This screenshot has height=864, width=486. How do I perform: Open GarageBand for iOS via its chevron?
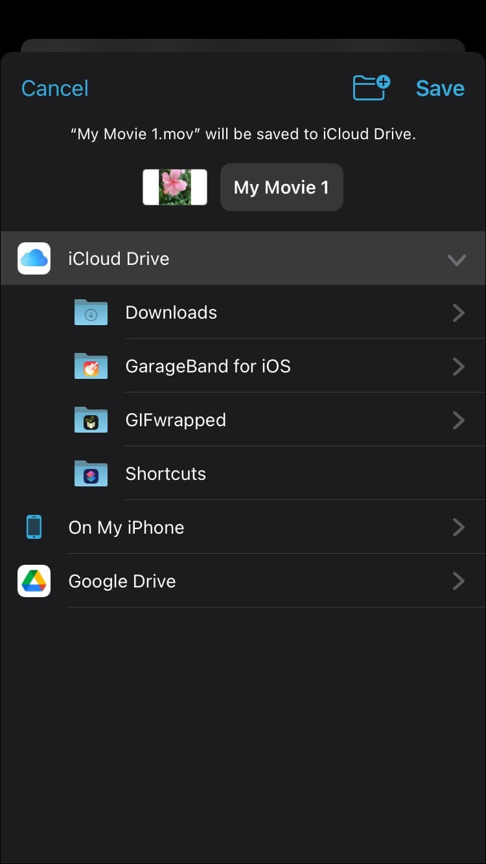(459, 367)
